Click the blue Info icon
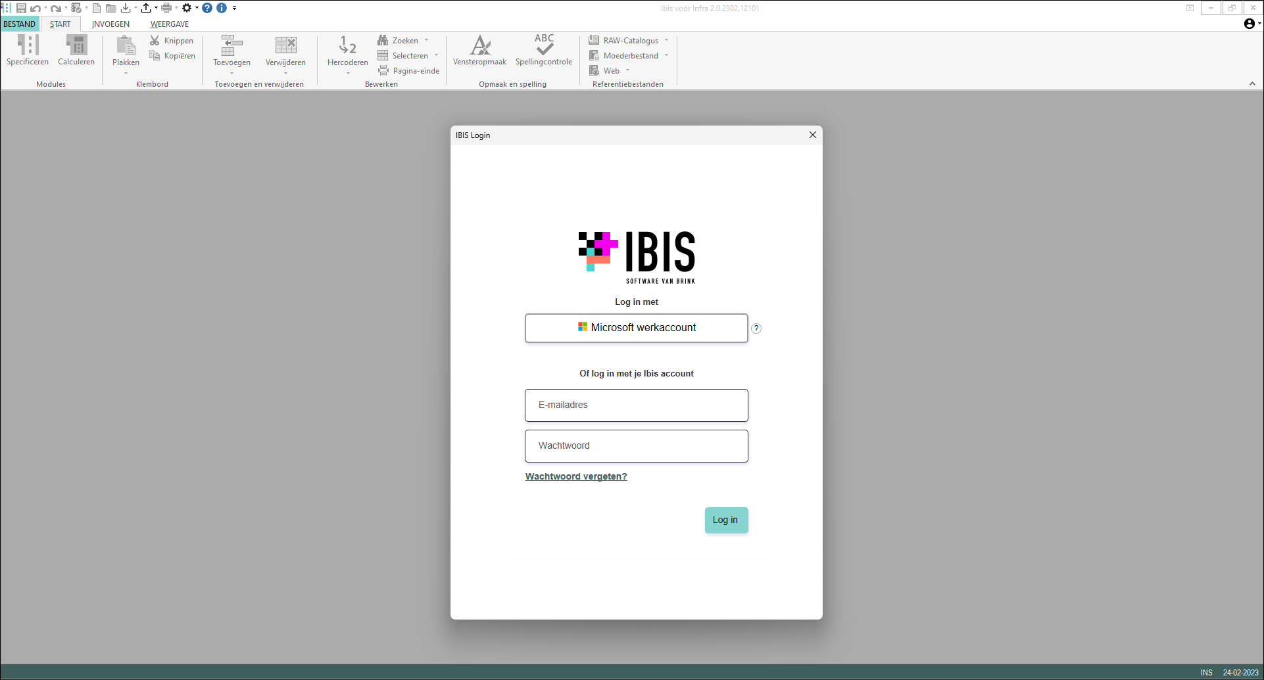 point(222,8)
